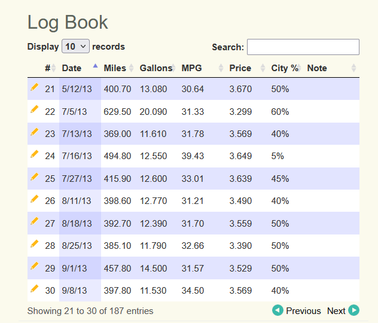Sort table by Note column
Image resolution: width=378 pixels, height=323 pixels.
pos(332,68)
